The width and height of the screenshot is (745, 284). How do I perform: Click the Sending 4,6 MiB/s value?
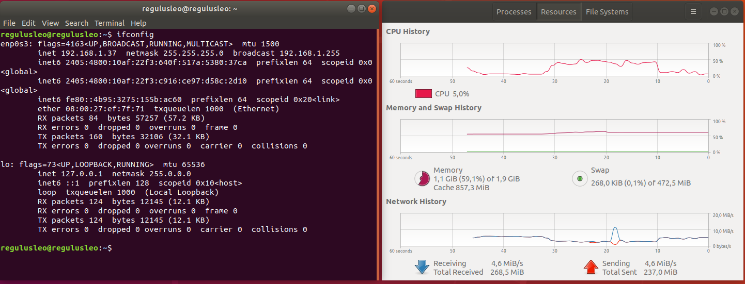pos(660,263)
